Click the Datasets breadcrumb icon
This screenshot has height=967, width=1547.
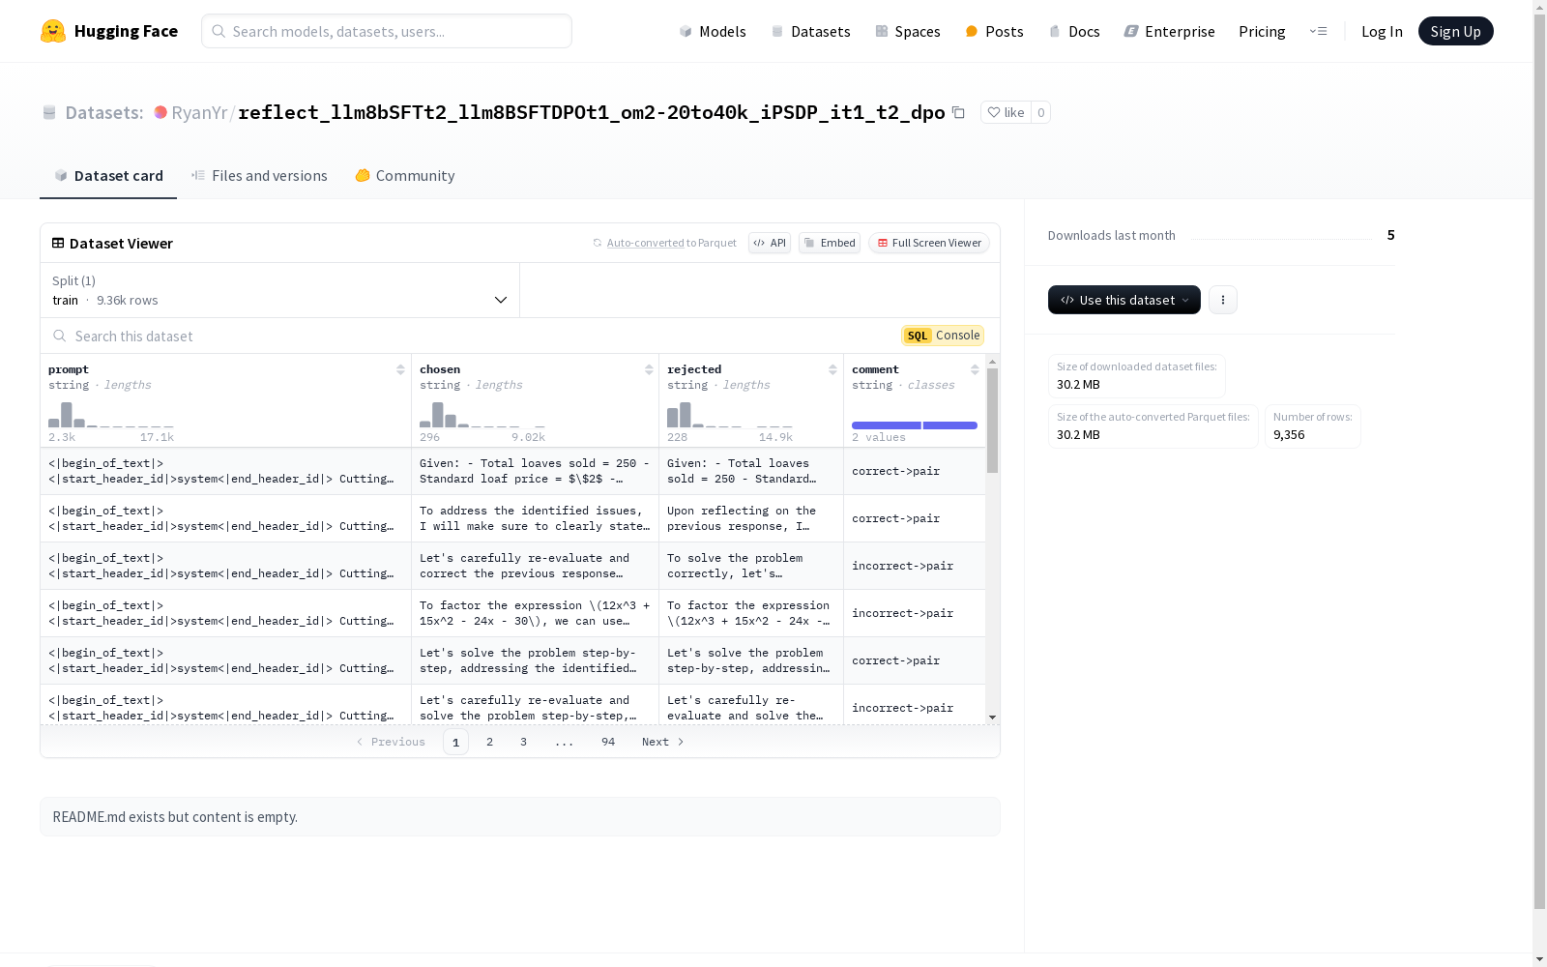coord(49,112)
